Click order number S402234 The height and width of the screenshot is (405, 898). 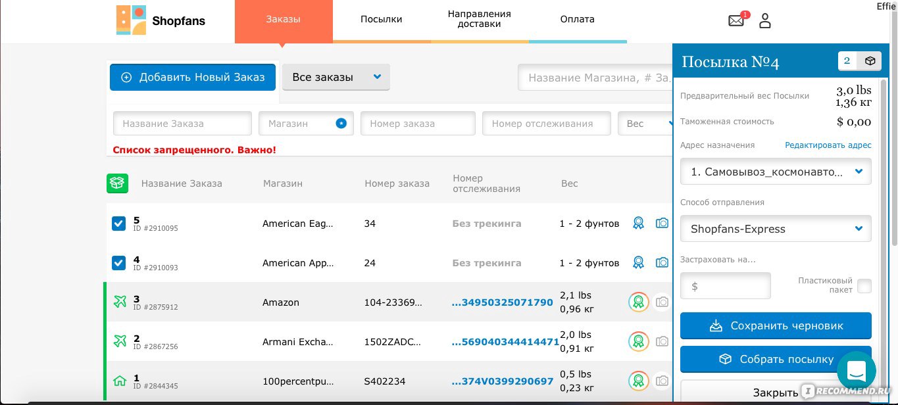385,381
